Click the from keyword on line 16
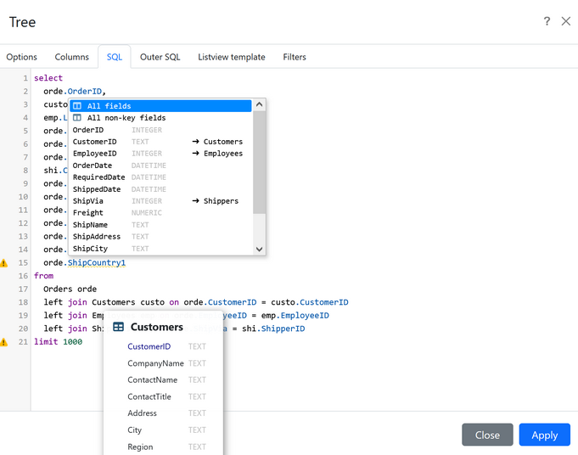578x455 pixels. click(x=43, y=276)
